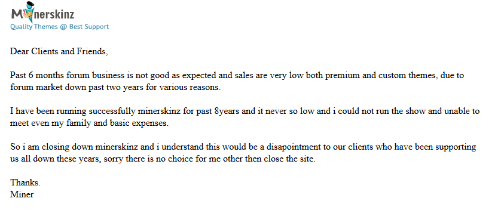Image resolution: width=501 pixels, height=220 pixels.
Task: Click the "Miner" signature
Action: [x=22, y=194]
